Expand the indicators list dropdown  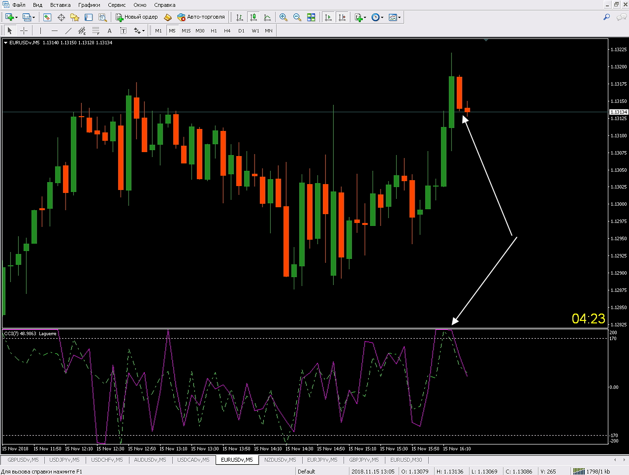click(365, 18)
